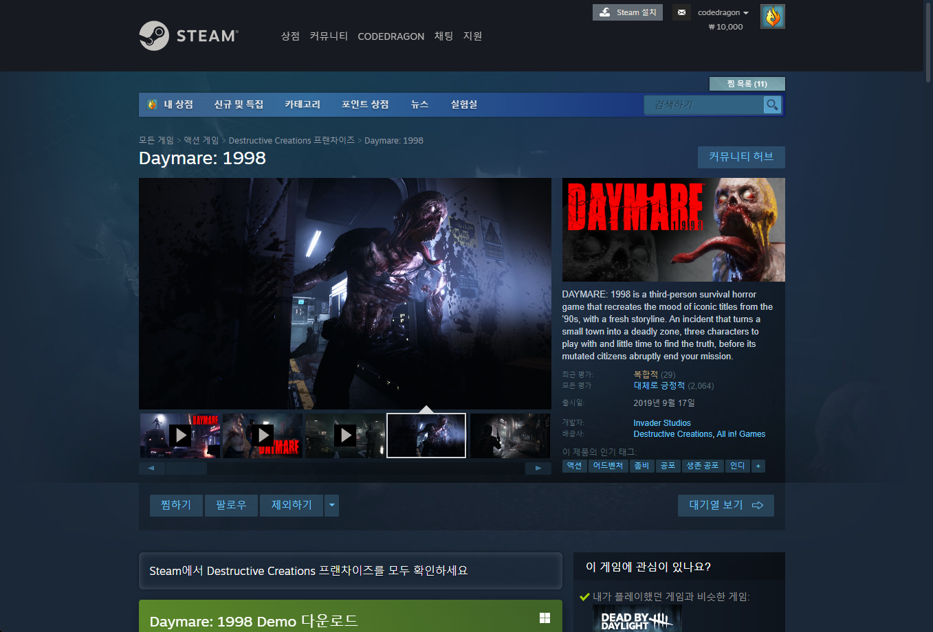Image resolution: width=933 pixels, height=632 pixels.
Task: Click the 찜하기 button
Action: pyautogui.click(x=176, y=505)
